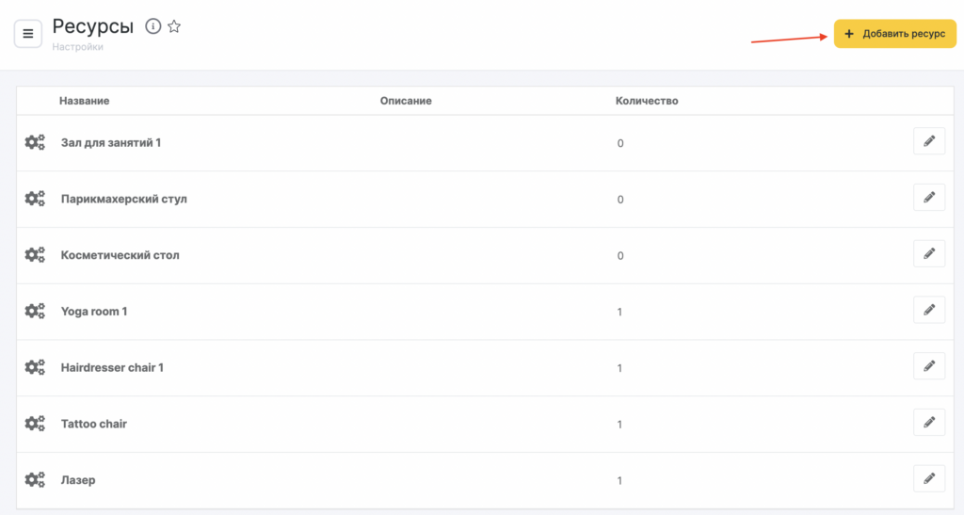The height and width of the screenshot is (515, 964).
Task: Open the Hairdresser chair 1 entry
Action: pos(112,367)
